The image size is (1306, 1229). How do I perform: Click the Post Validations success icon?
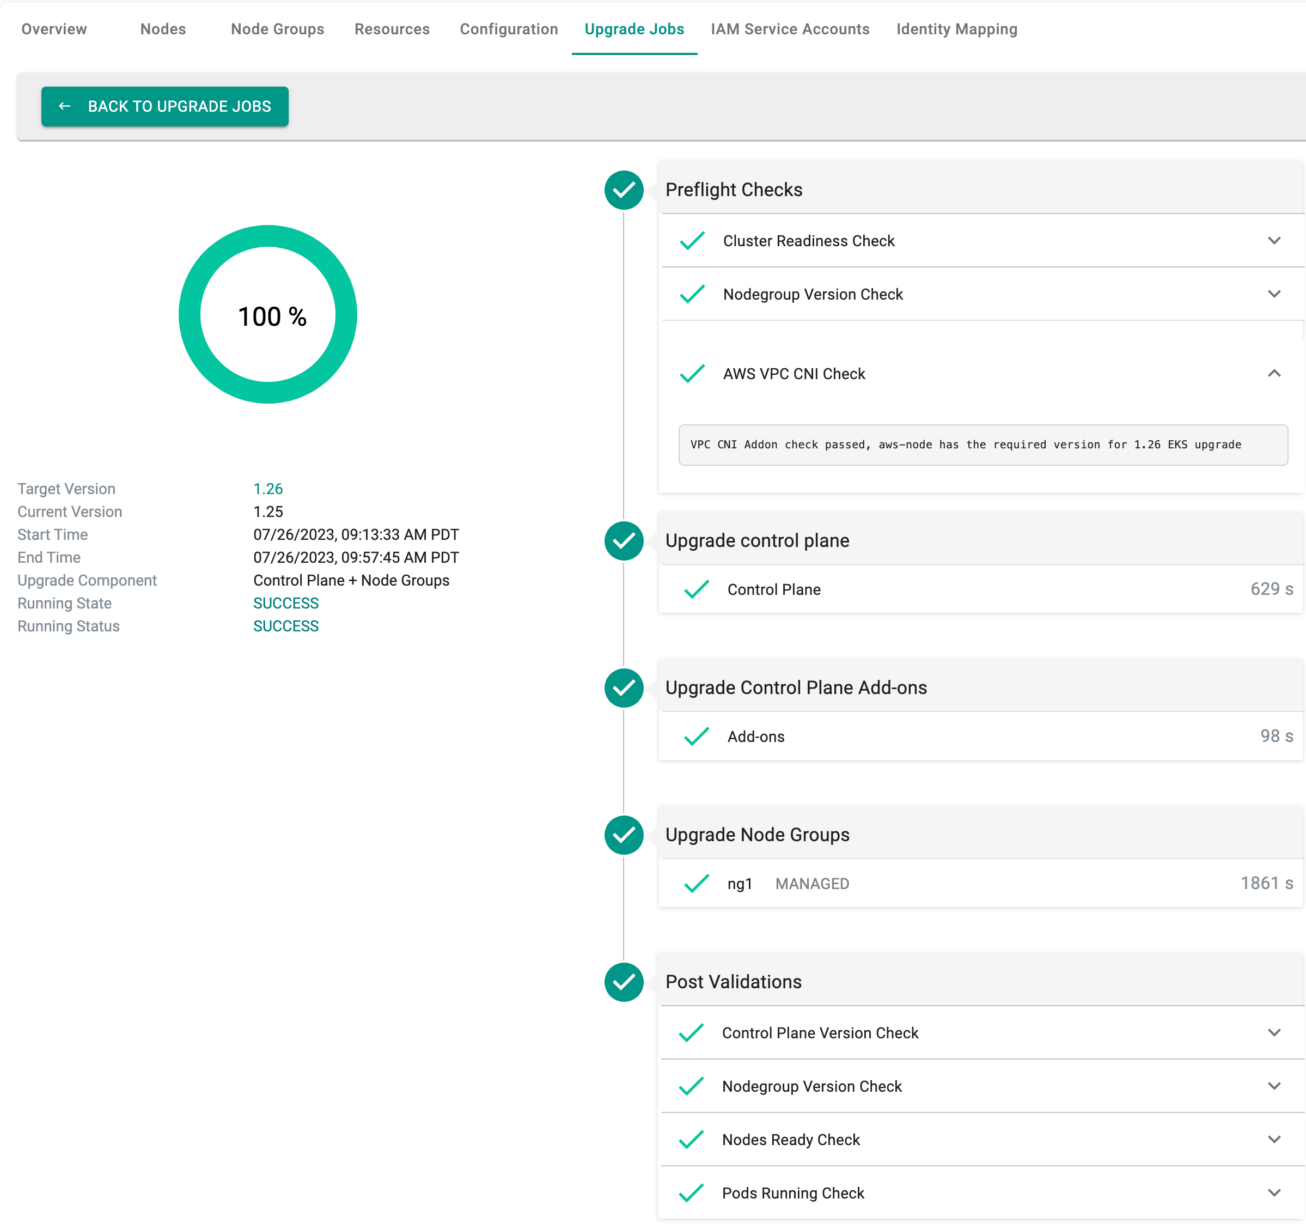click(624, 982)
